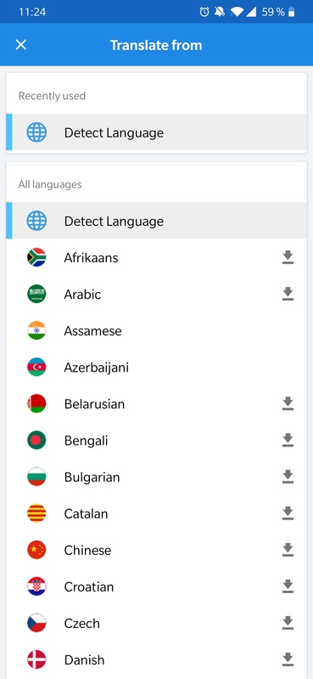Tap the South African flag icon

click(36, 258)
